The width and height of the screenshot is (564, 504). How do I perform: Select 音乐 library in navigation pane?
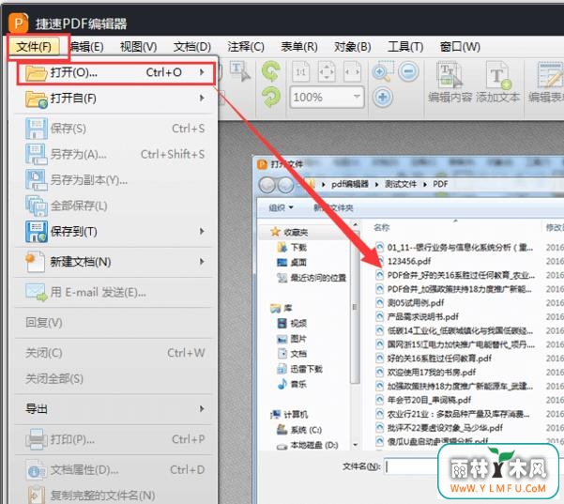[292, 384]
